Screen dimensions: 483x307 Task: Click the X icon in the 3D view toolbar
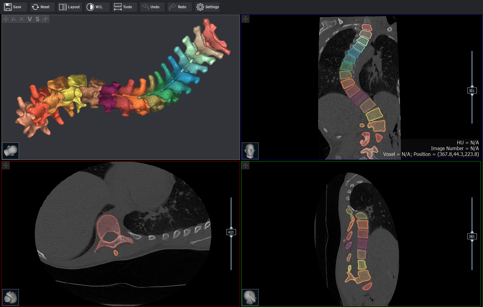click(22, 19)
